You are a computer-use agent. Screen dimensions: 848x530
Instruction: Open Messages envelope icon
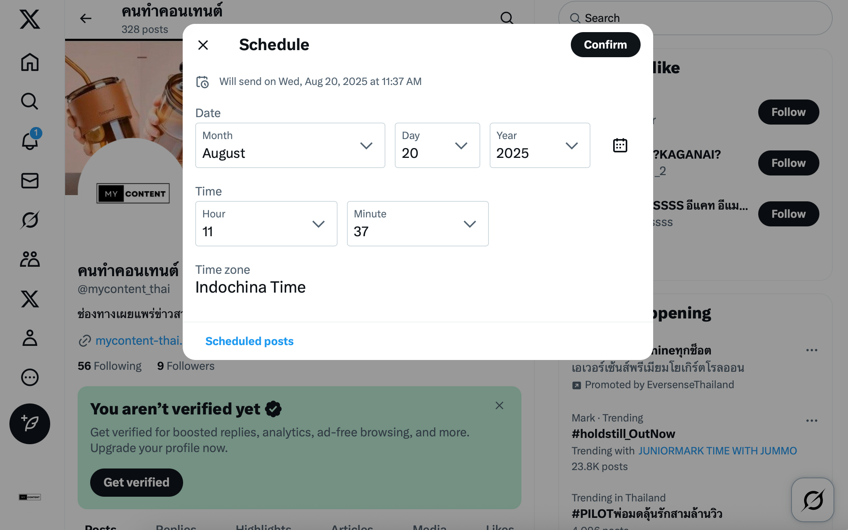pyautogui.click(x=30, y=181)
